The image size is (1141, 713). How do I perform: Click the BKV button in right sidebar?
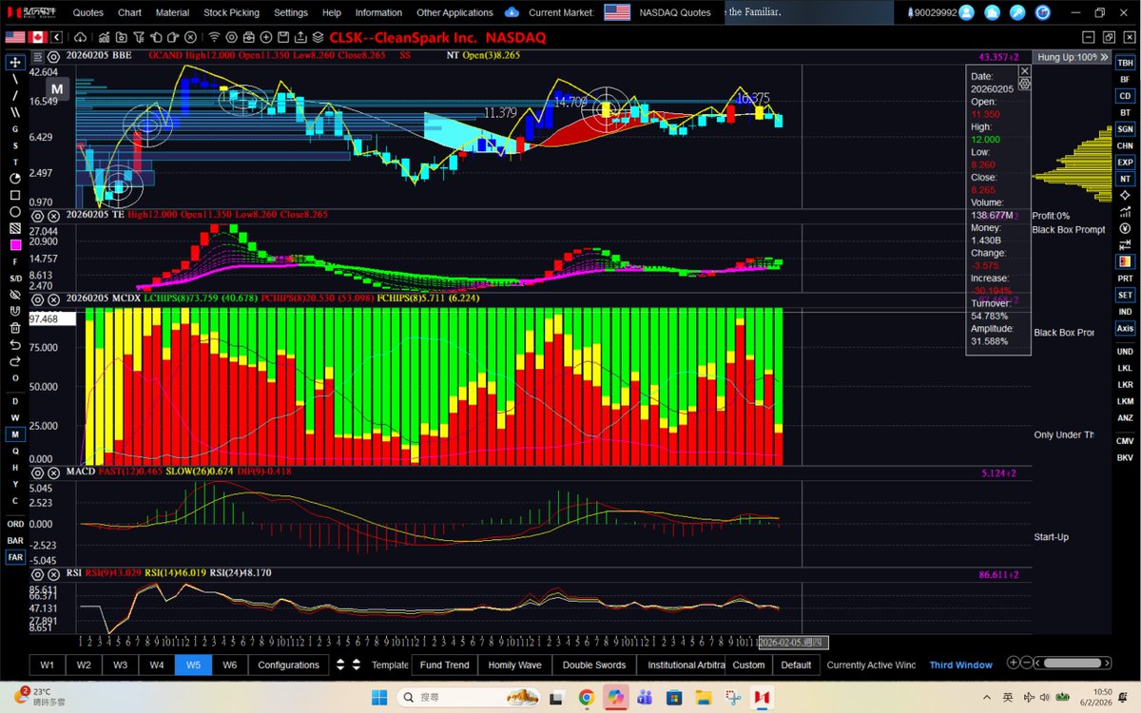pyautogui.click(x=1125, y=457)
